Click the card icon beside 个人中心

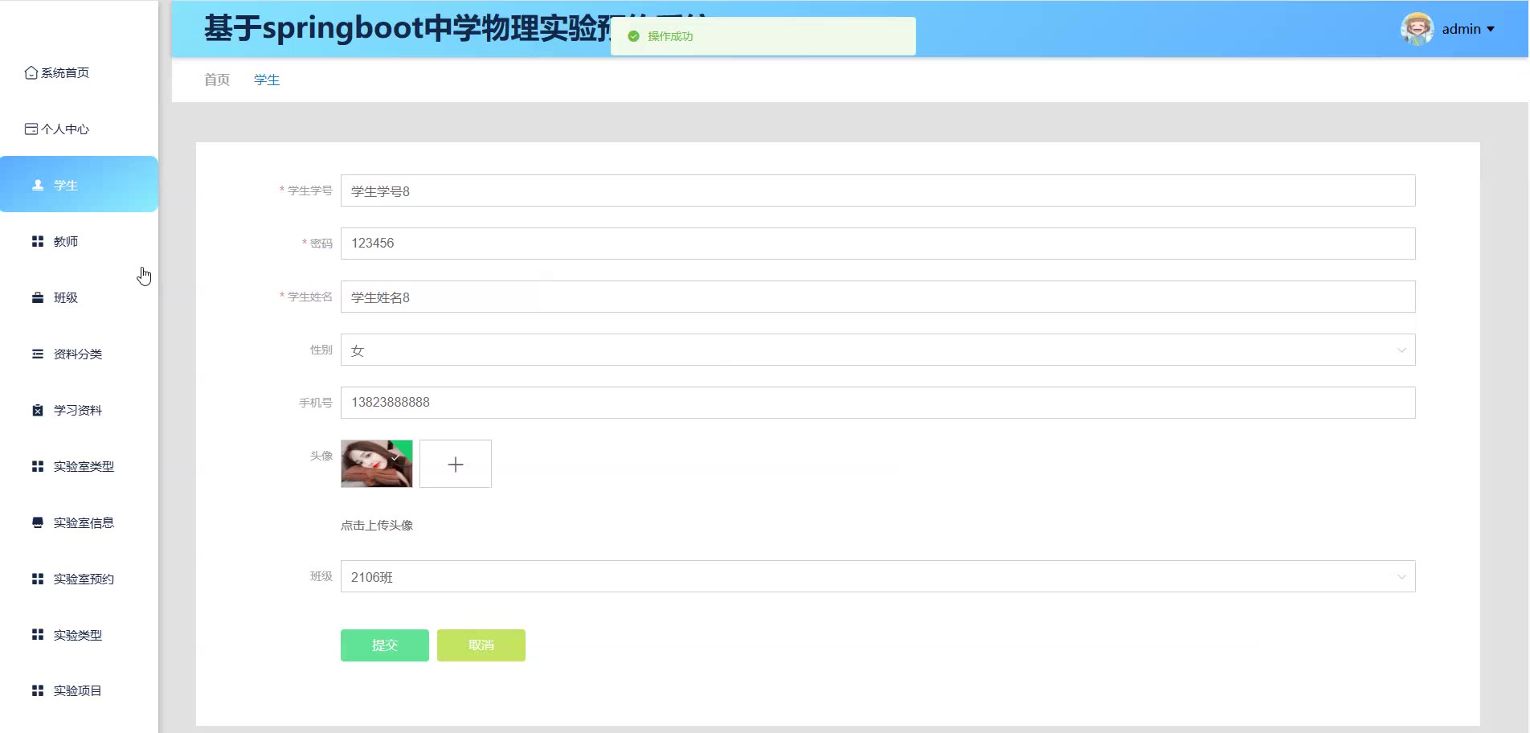point(31,129)
